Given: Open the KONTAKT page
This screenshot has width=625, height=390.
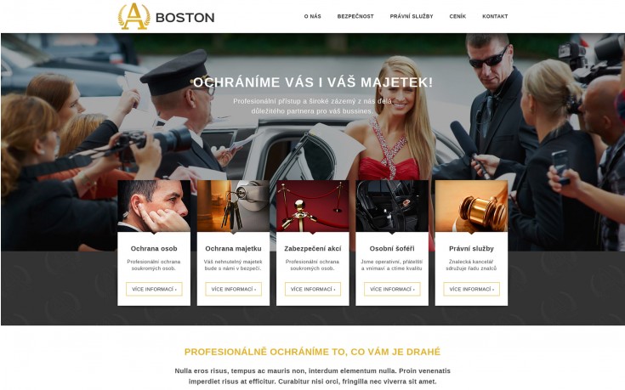Looking at the screenshot, I should (495, 16).
